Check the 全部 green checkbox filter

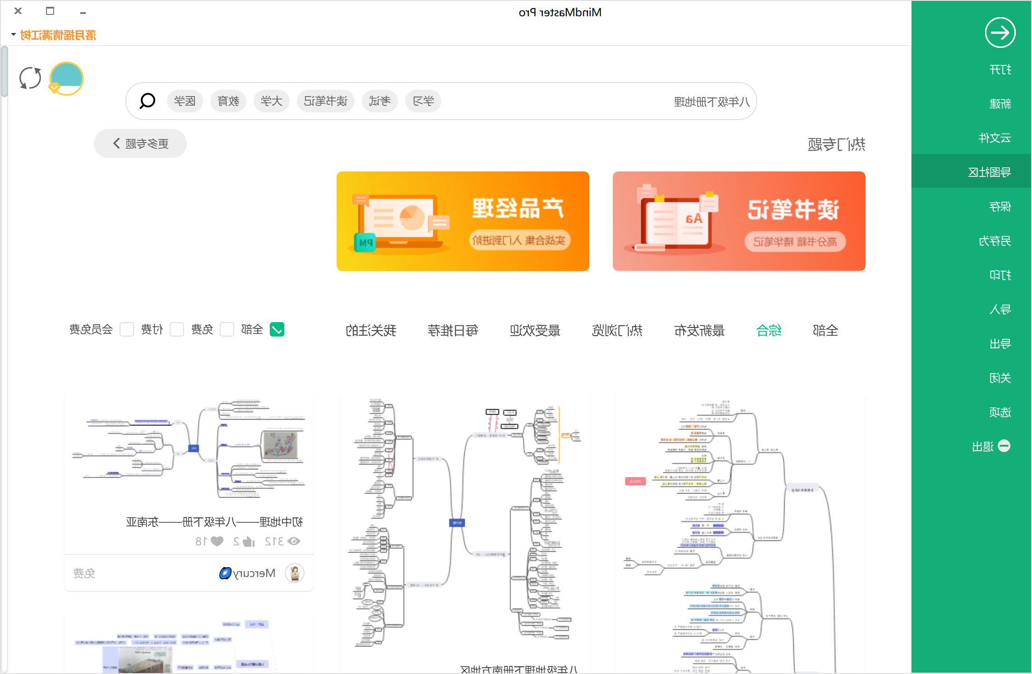pyautogui.click(x=277, y=330)
